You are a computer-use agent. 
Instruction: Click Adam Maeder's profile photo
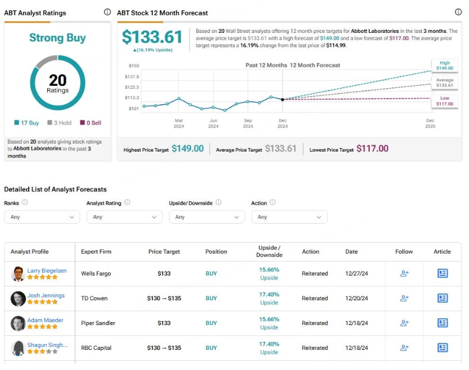(x=18, y=323)
